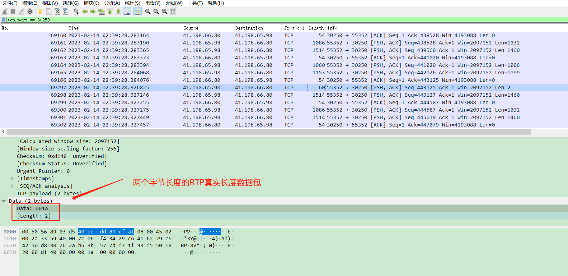
Task: Open the 跳转(G) menu
Action: (x=71, y=3)
